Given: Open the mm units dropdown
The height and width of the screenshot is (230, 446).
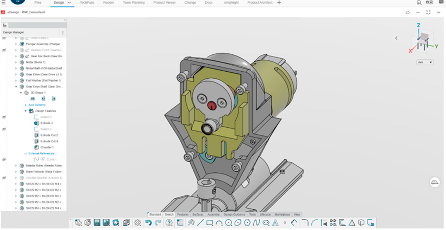Looking at the screenshot, I should tap(425, 62).
